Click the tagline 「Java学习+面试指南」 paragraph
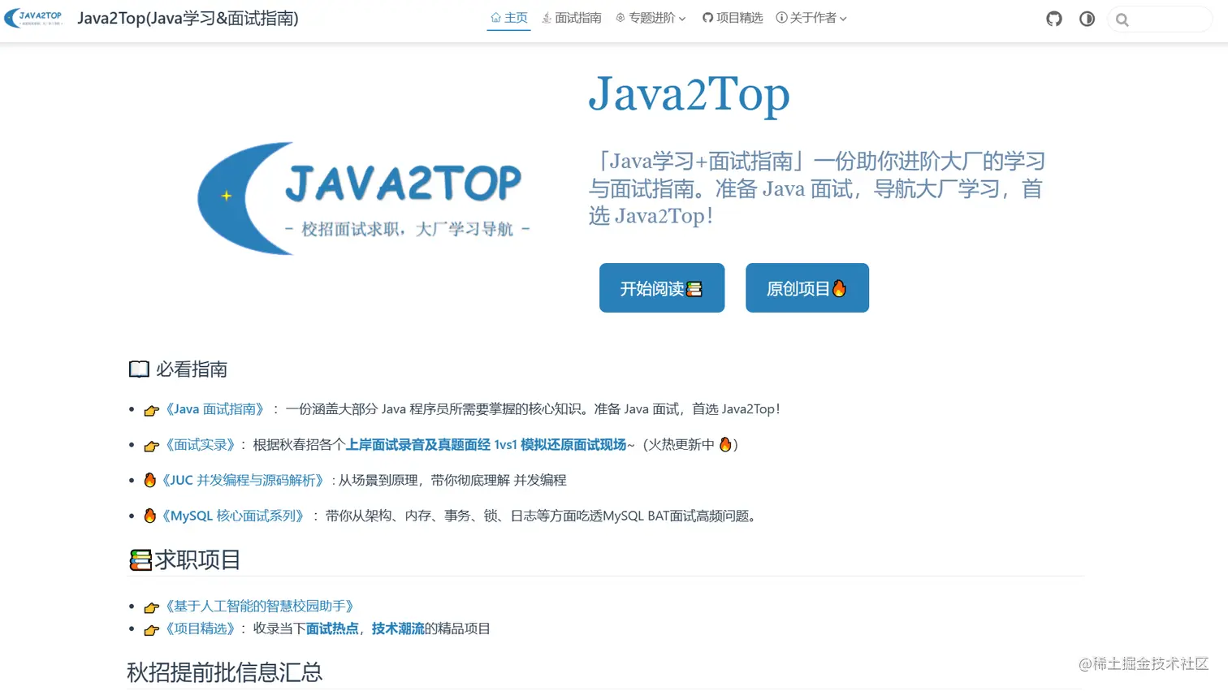 click(816, 188)
